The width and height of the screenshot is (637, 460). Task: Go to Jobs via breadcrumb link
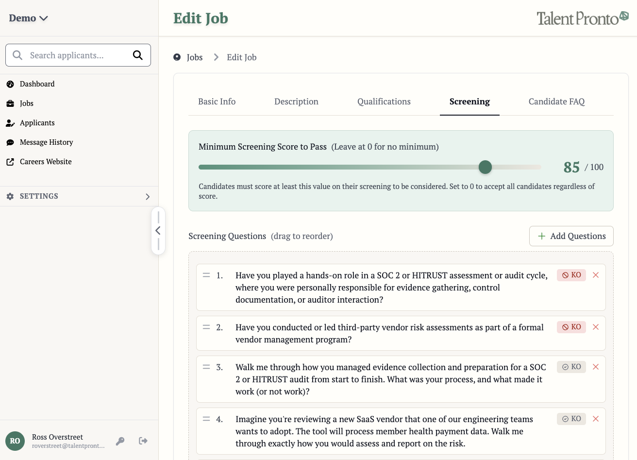[x=195, y=57]
